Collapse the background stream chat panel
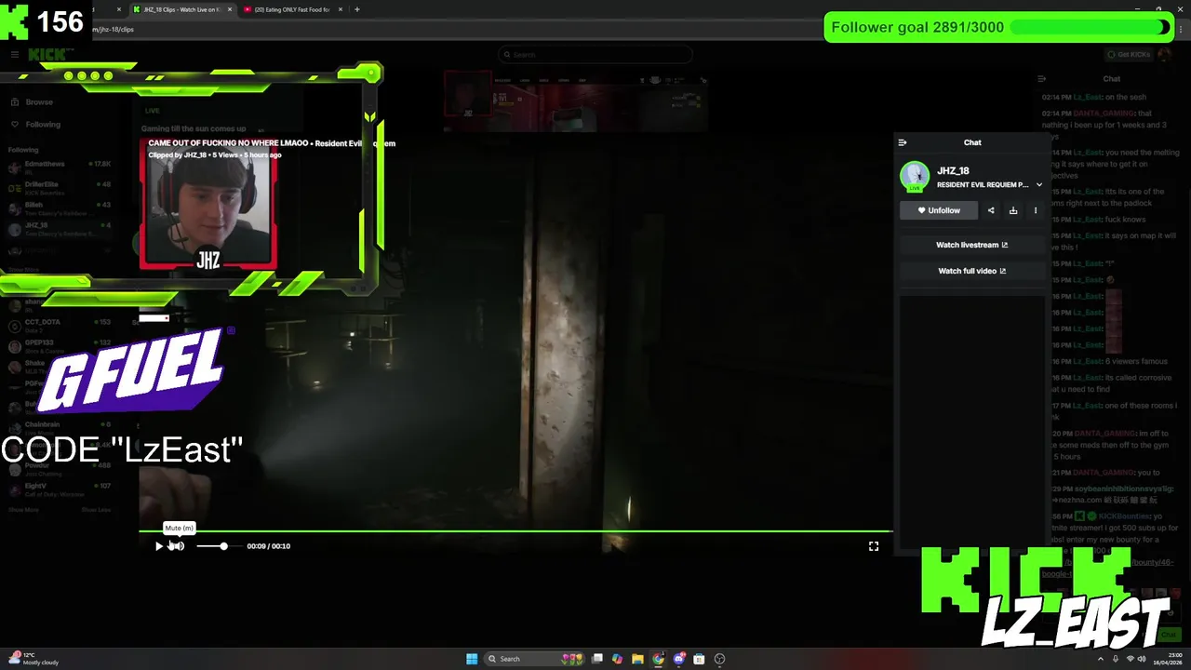This screenshot has width=1191, height=670. [x=1042, y=79]
